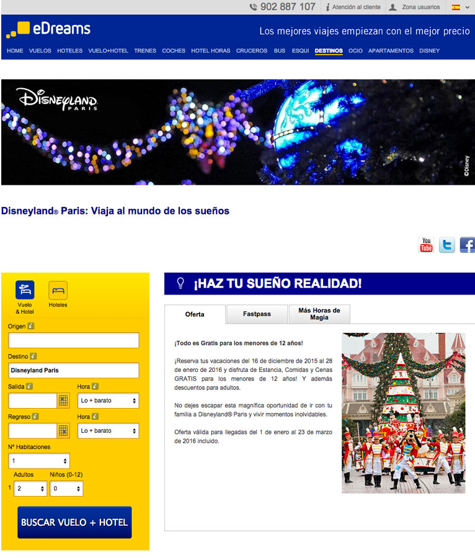475x558 pixels.
Task: Click the info icon beside Origen
Action: coord(31,326)
